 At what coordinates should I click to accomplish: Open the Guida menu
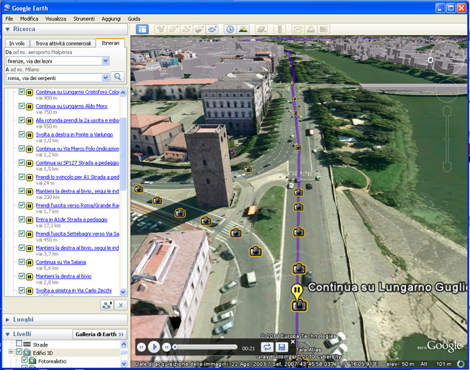click(134, 19)
